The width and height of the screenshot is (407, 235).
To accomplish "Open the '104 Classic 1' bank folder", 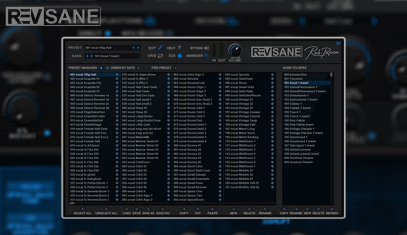I will 306,104.
